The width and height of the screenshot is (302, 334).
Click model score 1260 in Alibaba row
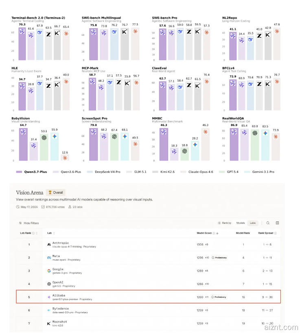coord(200,297)
